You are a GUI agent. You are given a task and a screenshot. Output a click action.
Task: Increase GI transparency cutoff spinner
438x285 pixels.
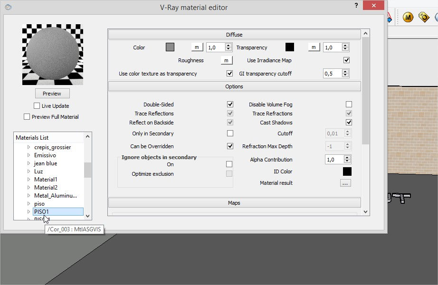345,71
